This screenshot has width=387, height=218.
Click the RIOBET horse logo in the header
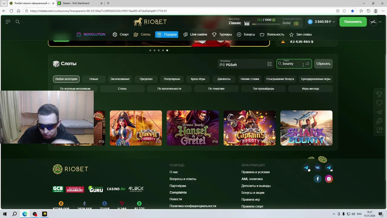pyautogui.click(x=150, y=22)
